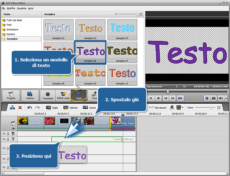The image size is (230, 176).
Task: Click the Velocità button
Action: 70,108
